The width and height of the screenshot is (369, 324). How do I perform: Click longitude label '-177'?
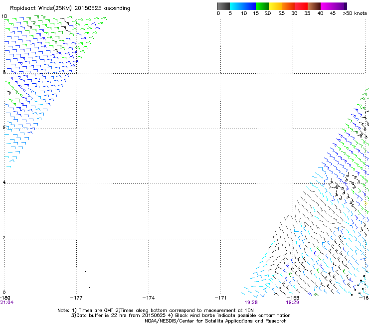pos(76,298)
